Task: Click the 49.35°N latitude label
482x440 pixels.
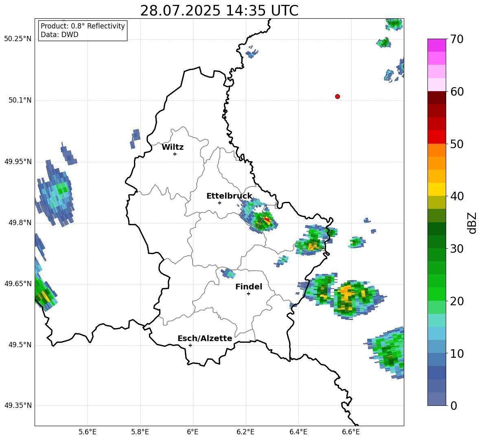Action: 18,405
